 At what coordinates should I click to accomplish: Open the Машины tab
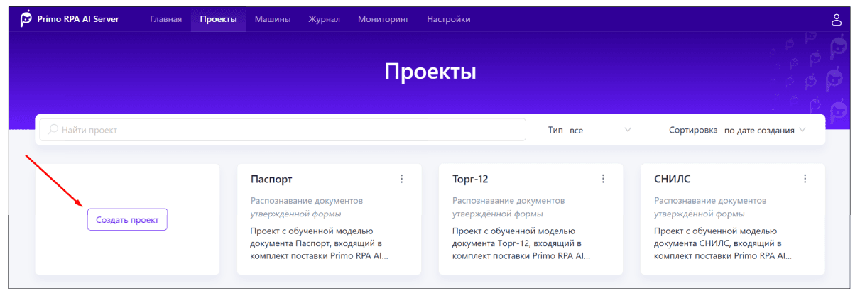(x=273, y=19)
